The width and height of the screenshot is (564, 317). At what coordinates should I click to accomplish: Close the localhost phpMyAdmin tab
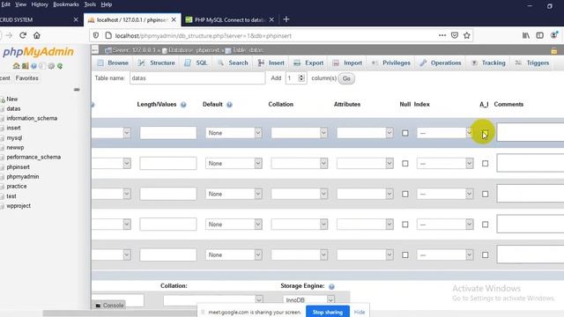pos(174,19)
